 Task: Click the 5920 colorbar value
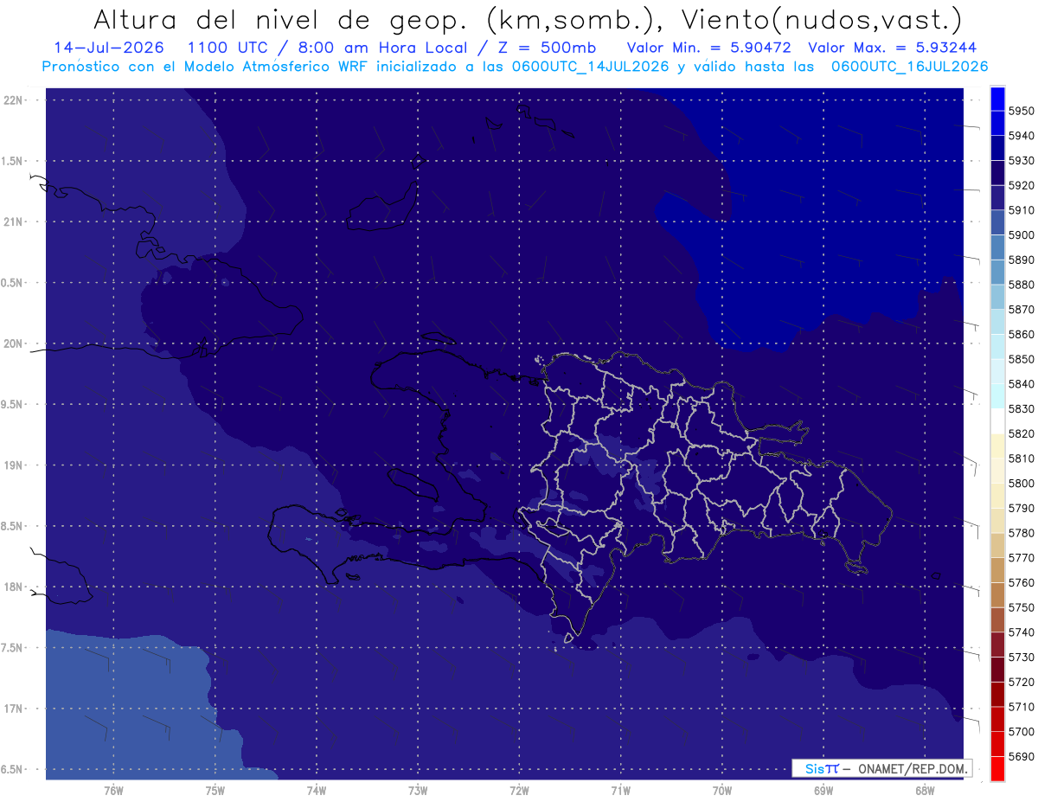pyautogui.click(x=1022, y=185)
